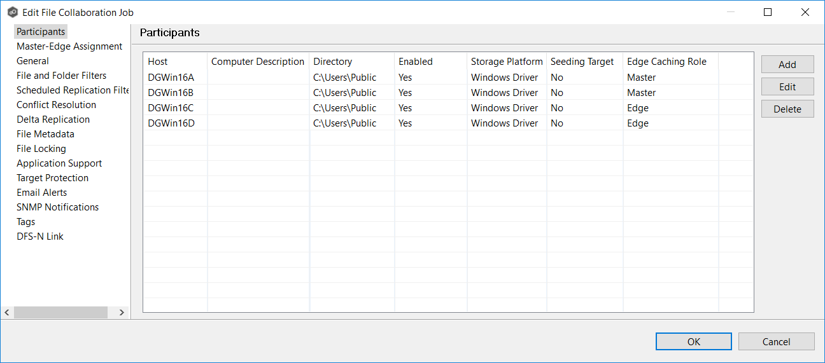Select General in the left navigation
The height and width of the screenshot is (363, 825).
(32, 61)
